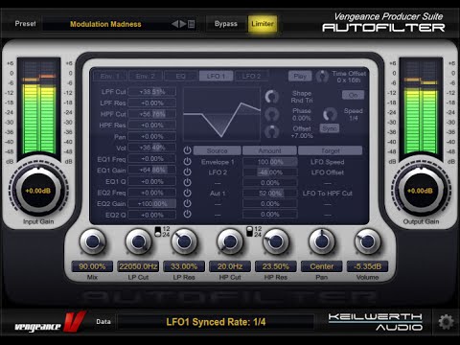The image size is (460, 345).
Task: Click the LP Cut knob
Action: [138, 241]
